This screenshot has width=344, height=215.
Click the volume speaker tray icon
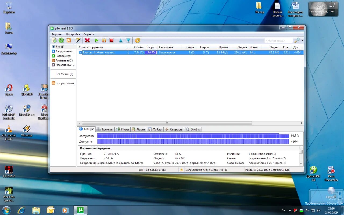[318, 210]
